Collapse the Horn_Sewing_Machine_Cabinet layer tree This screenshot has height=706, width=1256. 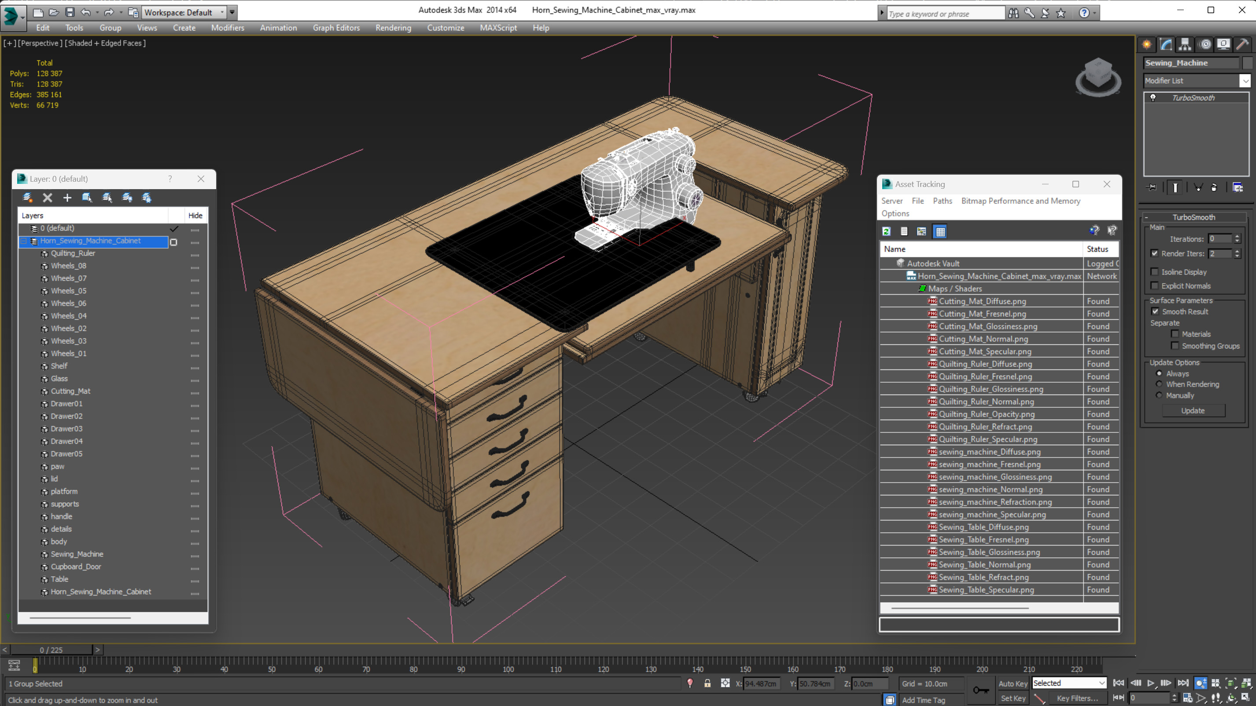click(x=24, y=241)
